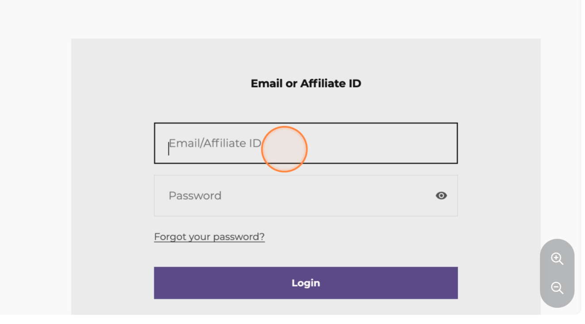The image size is (585, 324).
Task: Click the Email or Affiliate ID heading
Action: (x=306, y=83)
